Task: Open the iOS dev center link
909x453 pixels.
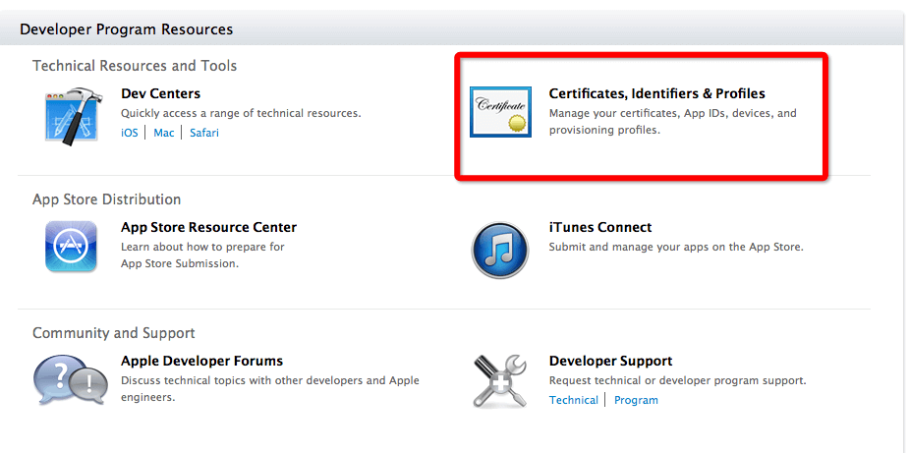Action: click(130, 133)
